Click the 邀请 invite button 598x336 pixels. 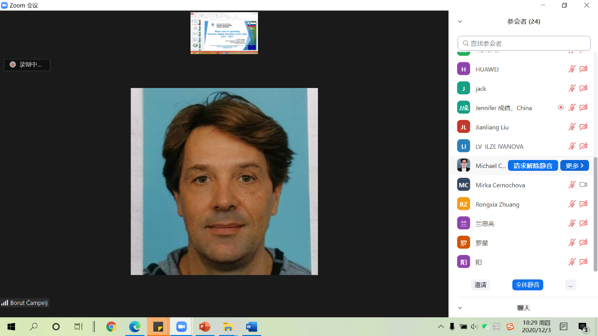point(480,285)
